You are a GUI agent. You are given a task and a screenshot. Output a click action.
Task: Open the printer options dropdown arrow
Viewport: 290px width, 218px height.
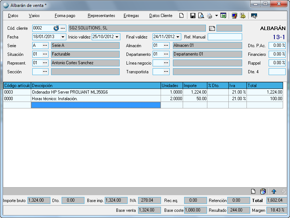(x=216, y=16)
